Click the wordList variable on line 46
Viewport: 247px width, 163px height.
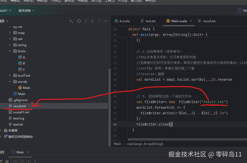pos(152,79)
